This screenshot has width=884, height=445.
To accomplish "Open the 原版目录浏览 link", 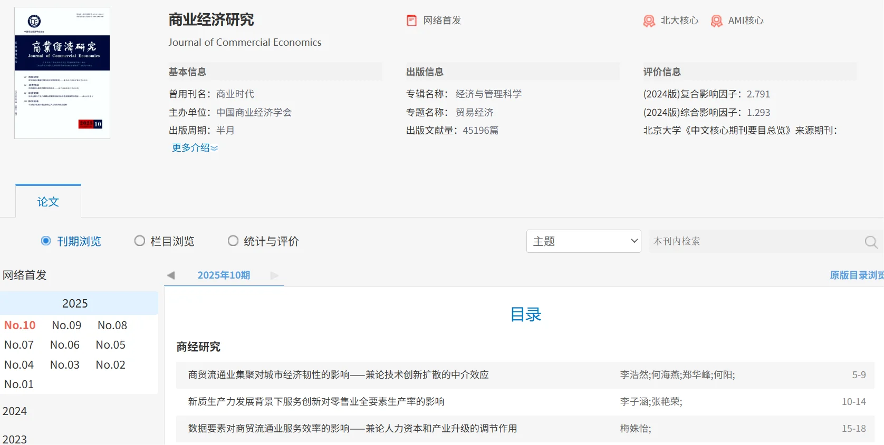I will (x=857, y=275).
